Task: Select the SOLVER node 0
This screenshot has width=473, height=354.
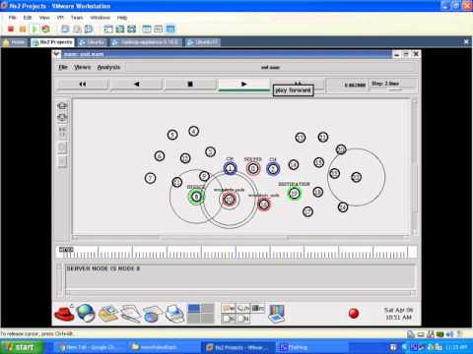Action: 253,168
